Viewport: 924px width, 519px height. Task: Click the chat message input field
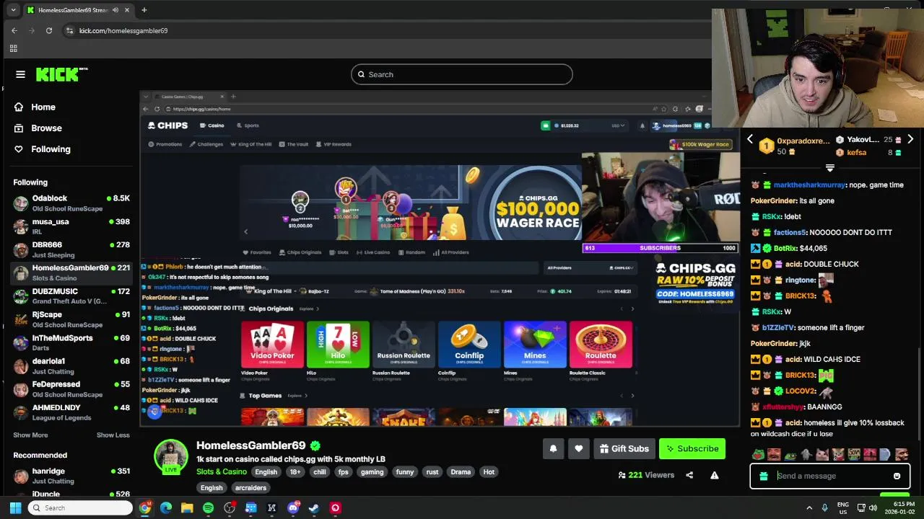coord(830,476)
